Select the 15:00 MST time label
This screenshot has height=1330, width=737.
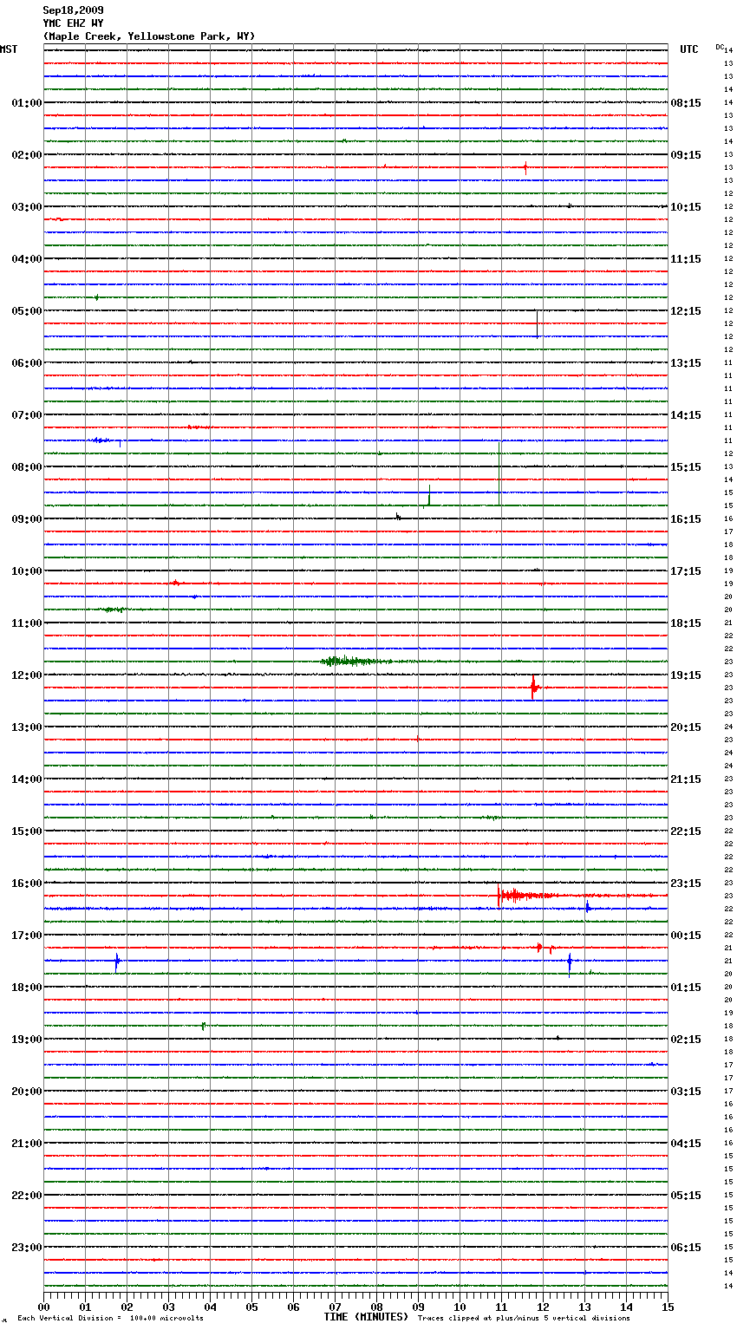27,831
